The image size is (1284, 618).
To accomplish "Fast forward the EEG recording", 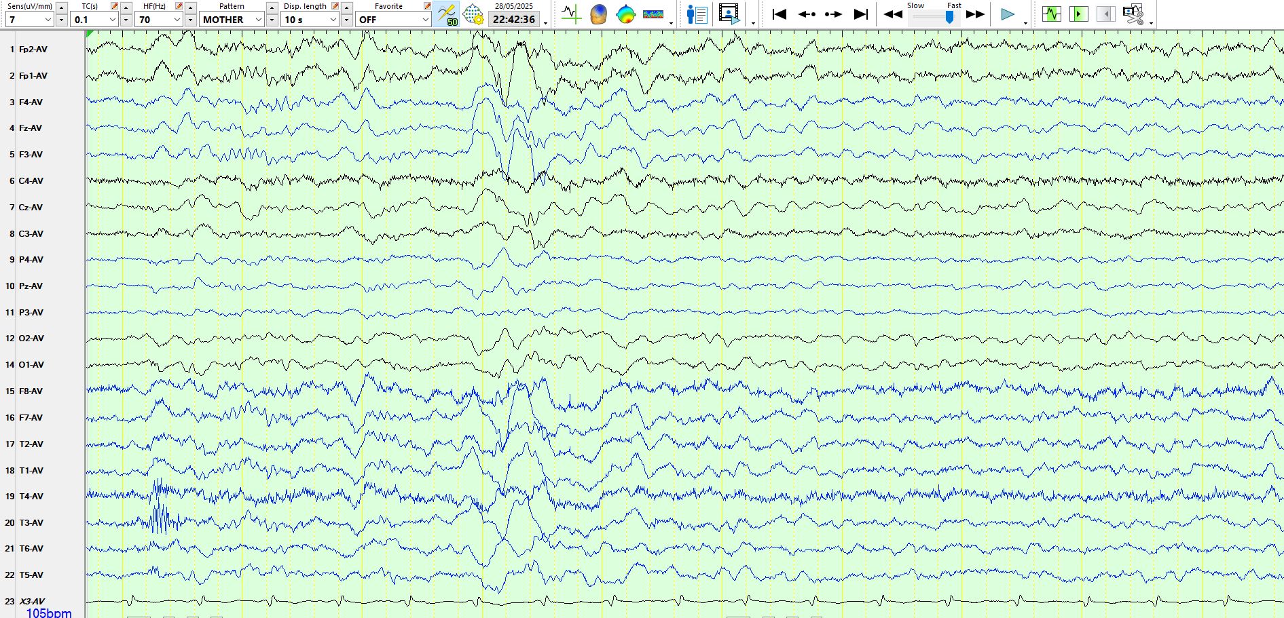I will pos(976,14).
